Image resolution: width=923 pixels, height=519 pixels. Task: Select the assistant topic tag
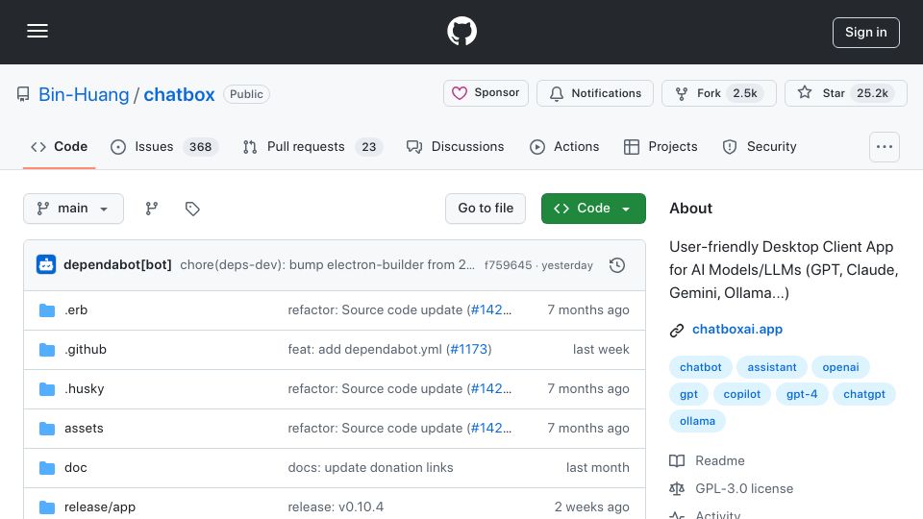click(x=772, y=367)
